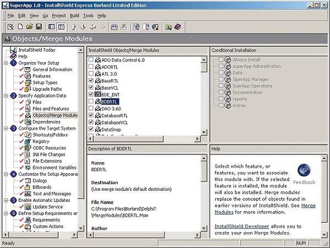Check the ADORTL module checkbox
Image resolution: width=330 pixels, height=248 pixels.
coord(91,67)
